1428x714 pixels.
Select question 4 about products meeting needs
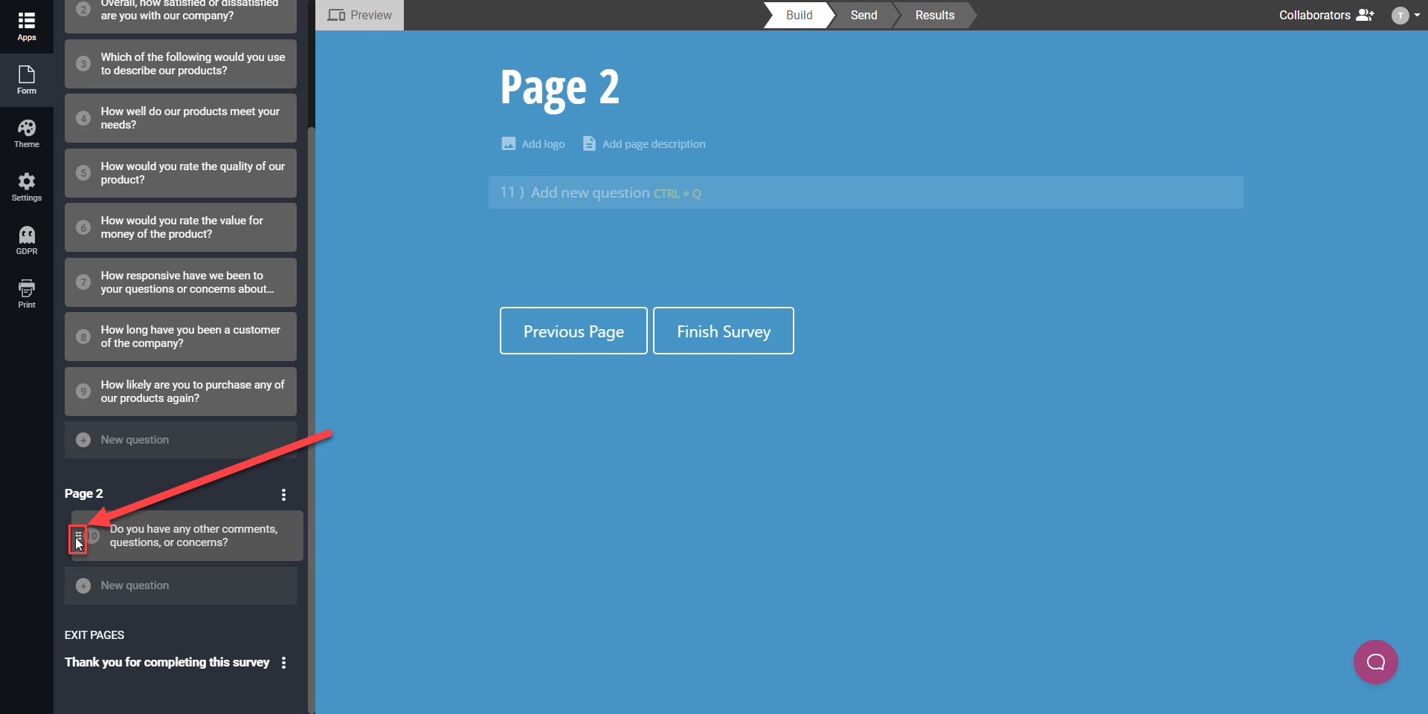tap(181, 118)
